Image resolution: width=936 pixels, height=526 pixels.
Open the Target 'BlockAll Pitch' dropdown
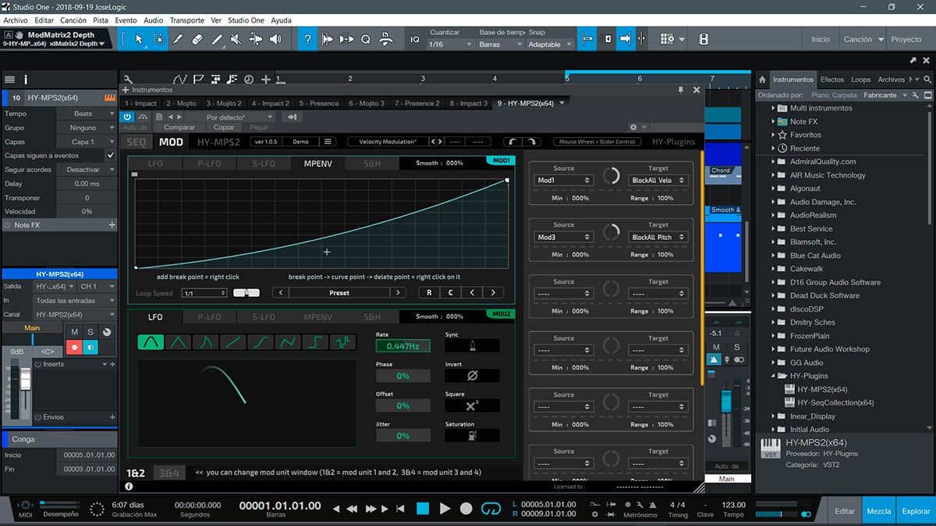coord(657,237)
